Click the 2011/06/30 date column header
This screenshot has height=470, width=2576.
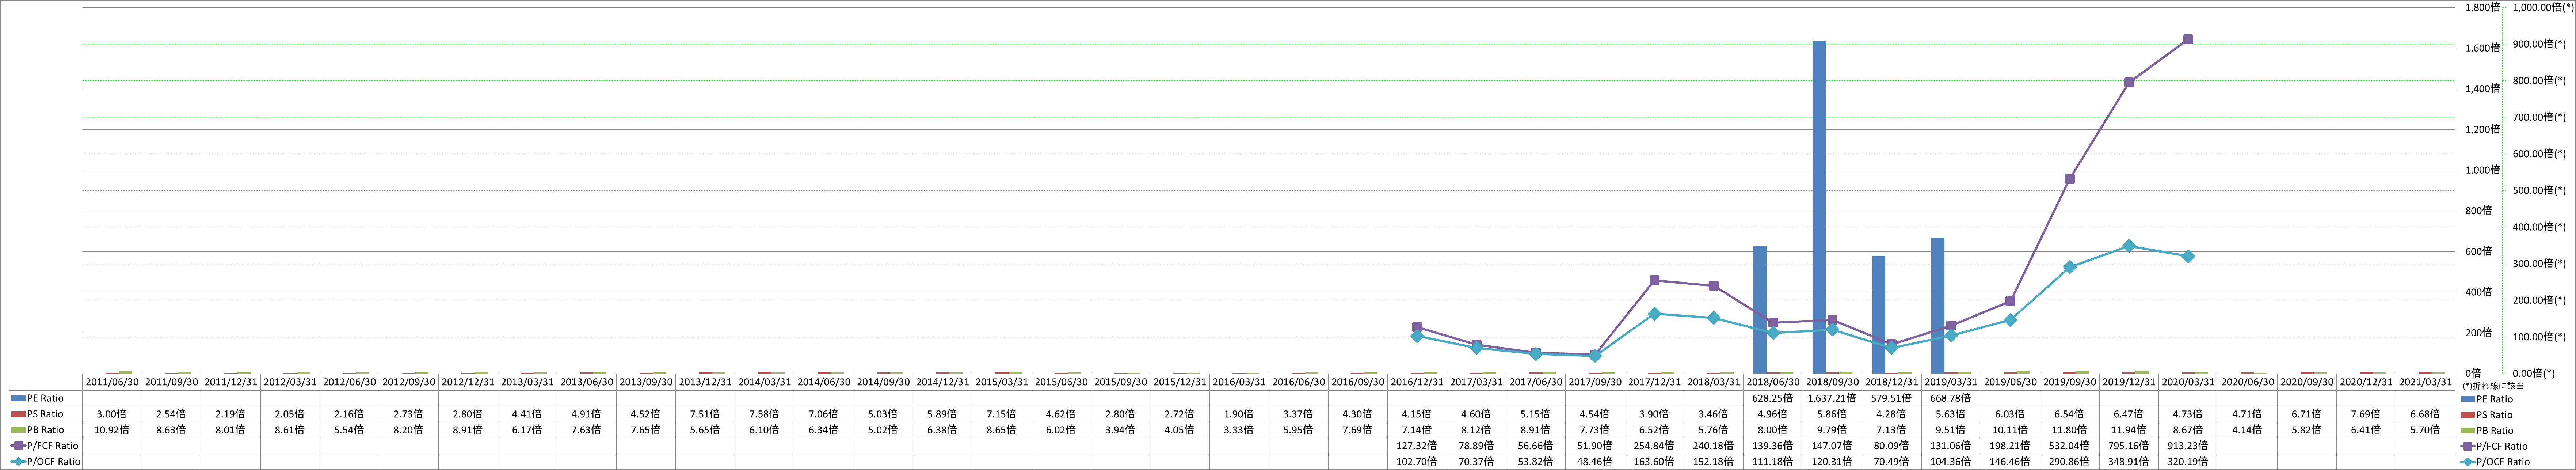[x=112, y=382]
